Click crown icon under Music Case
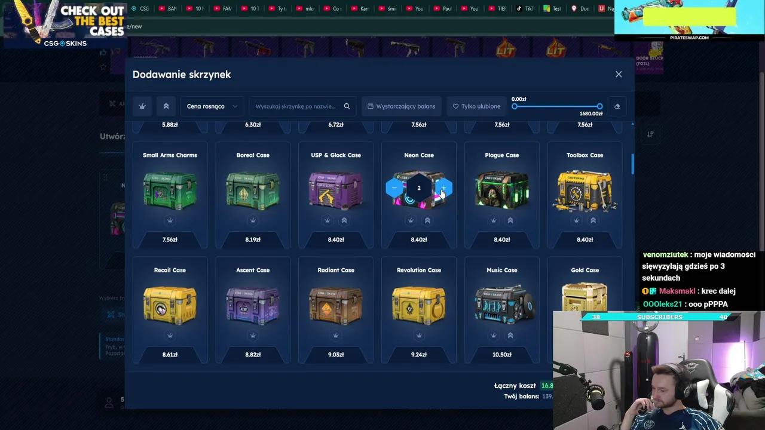 pos(494,336)
